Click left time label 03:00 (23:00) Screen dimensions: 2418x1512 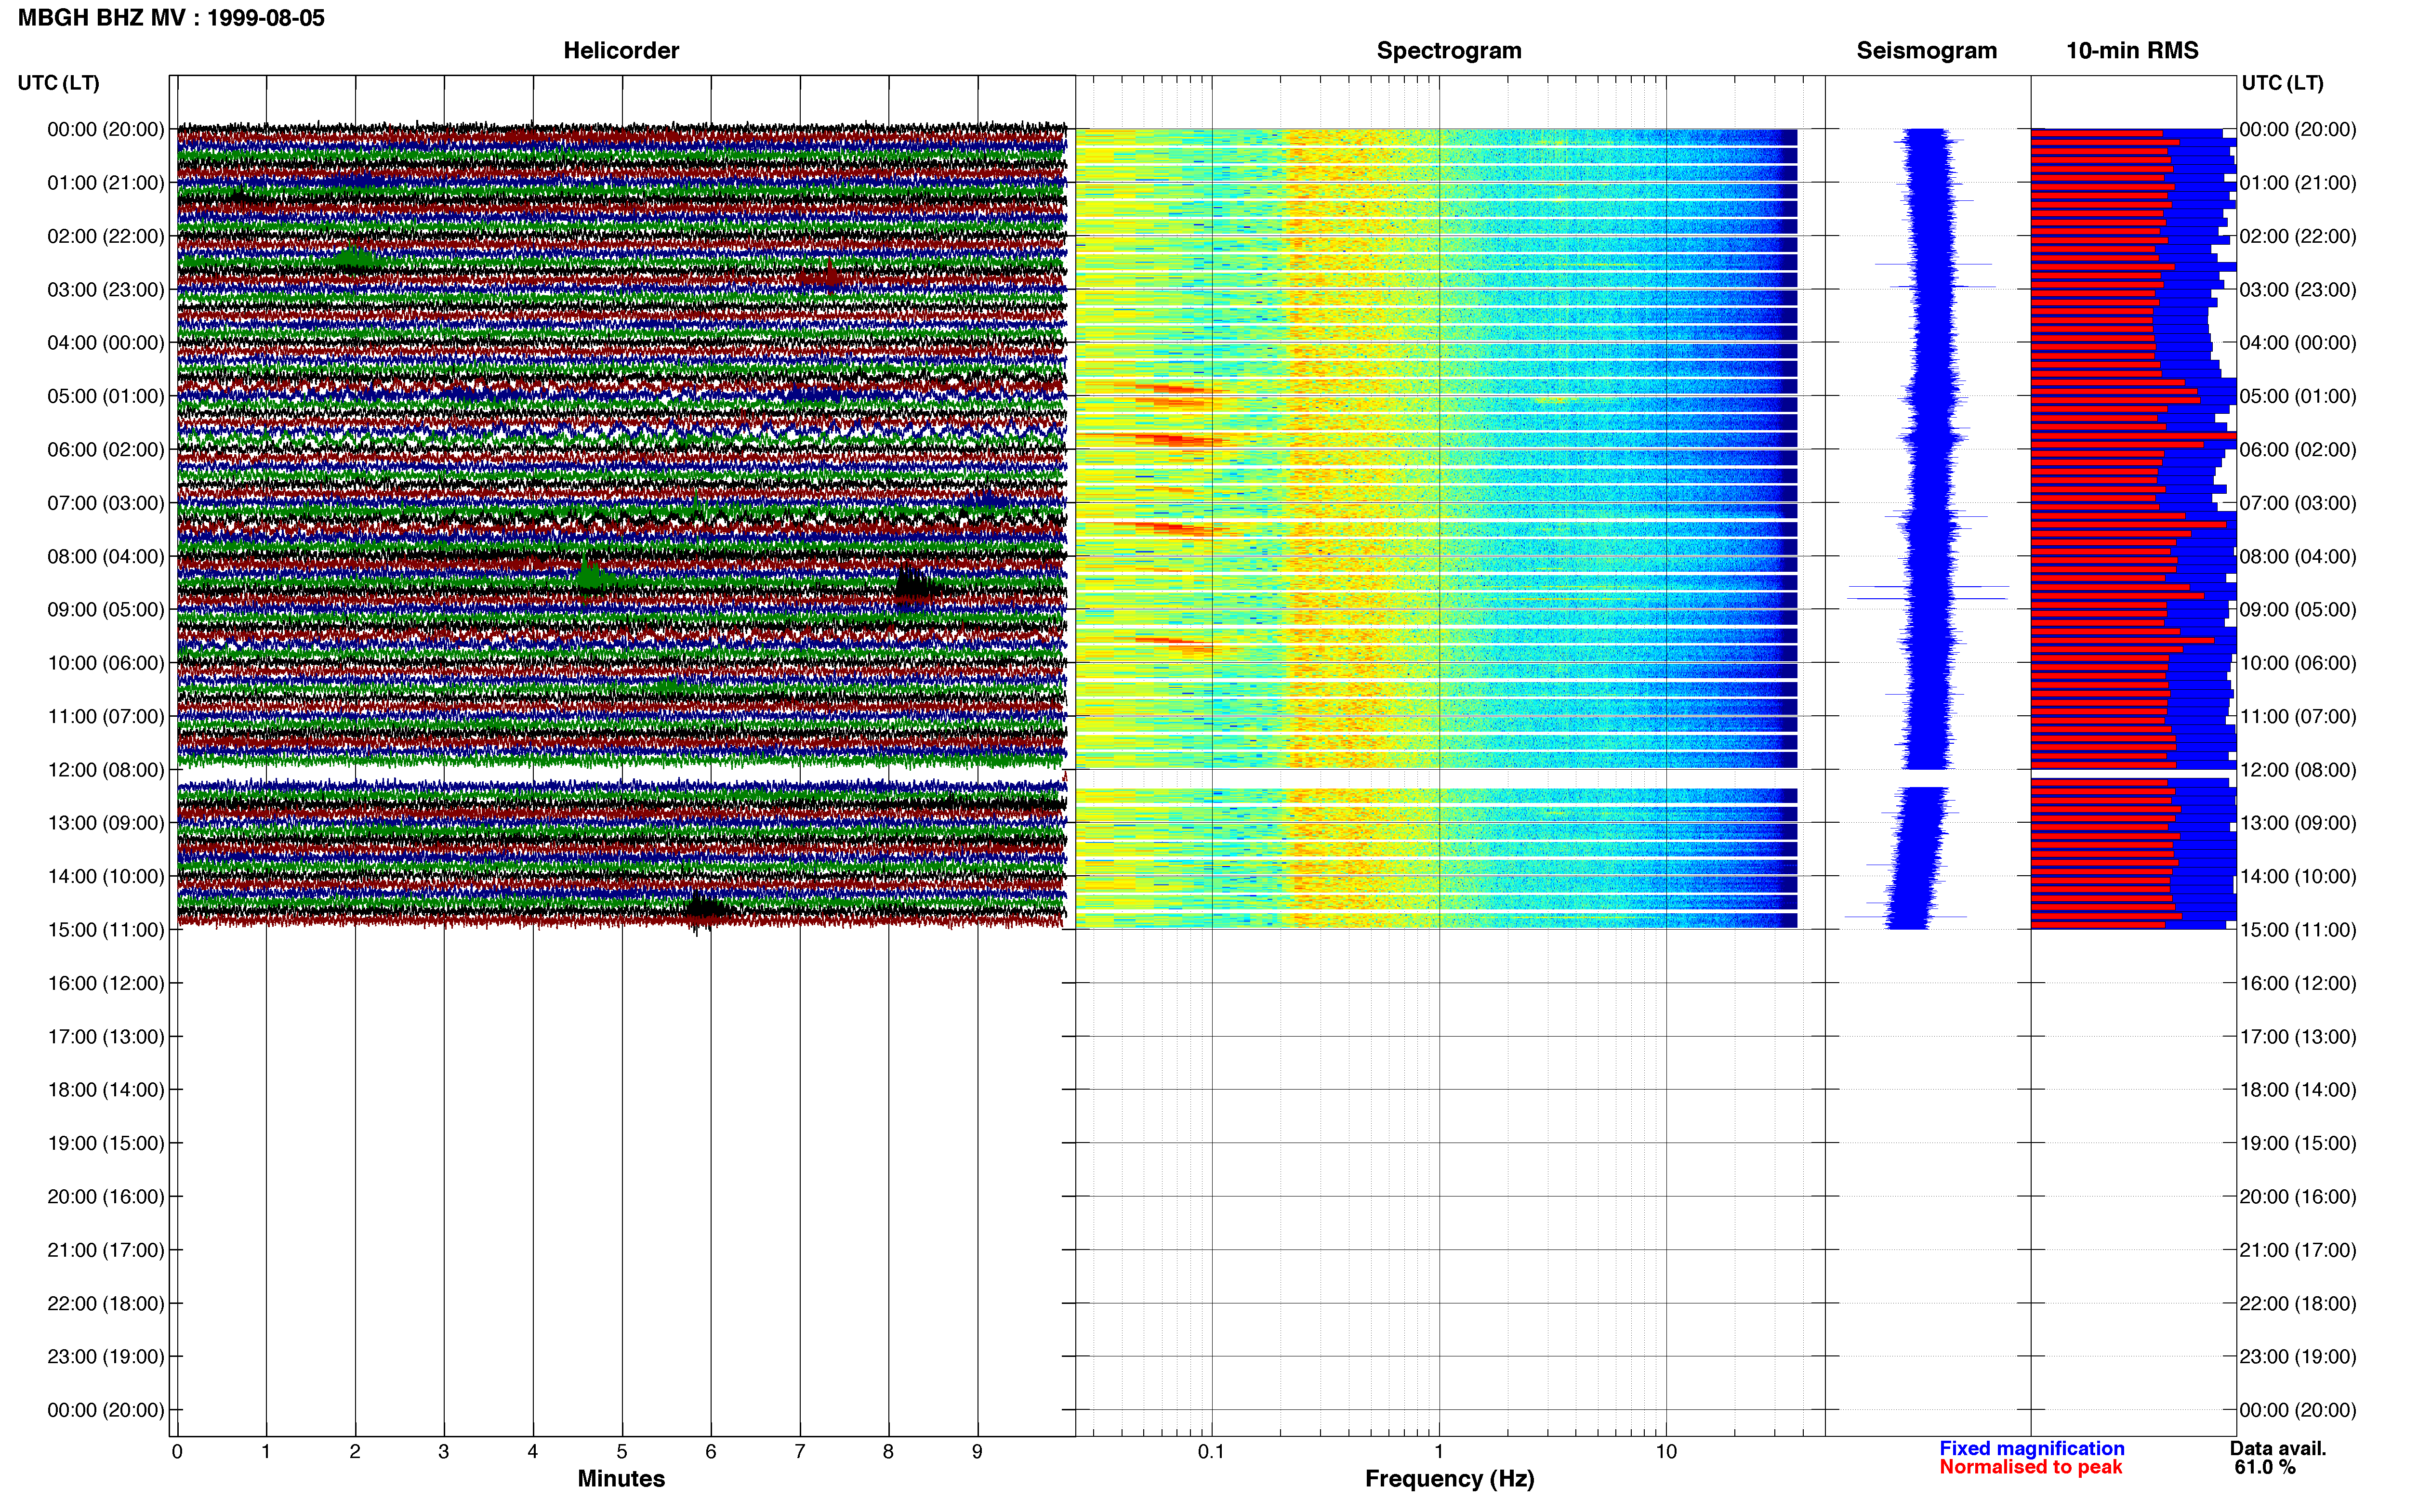(106, 290)
